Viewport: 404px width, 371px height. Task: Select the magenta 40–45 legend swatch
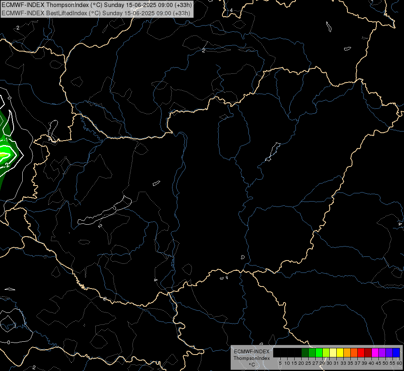tap(375, 352)
